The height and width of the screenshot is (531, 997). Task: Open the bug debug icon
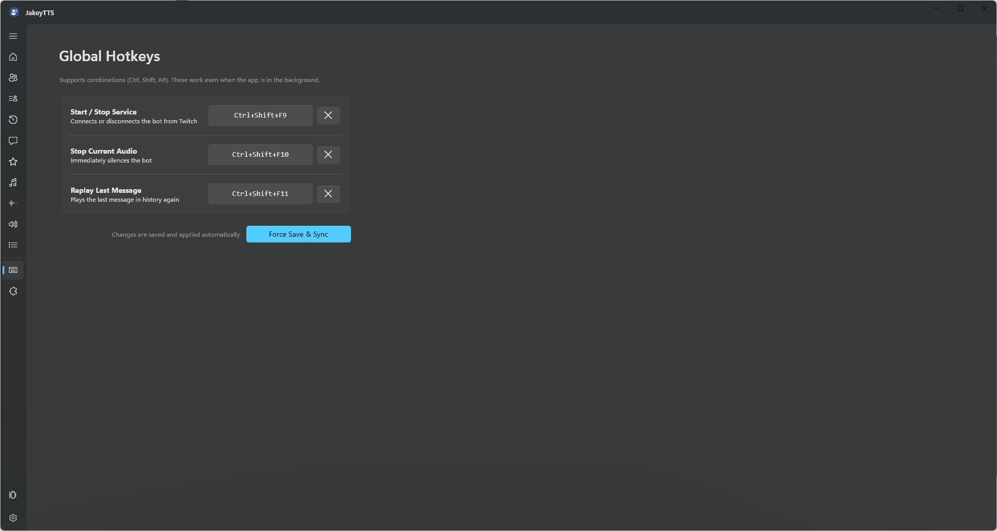click(13, 495)
